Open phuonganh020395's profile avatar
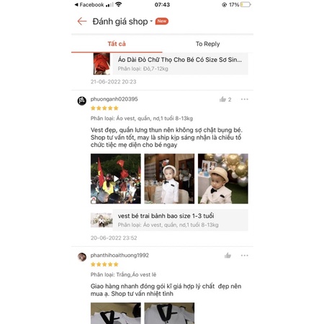This screenshot has height=324, width=324. (x=82, y=101)
